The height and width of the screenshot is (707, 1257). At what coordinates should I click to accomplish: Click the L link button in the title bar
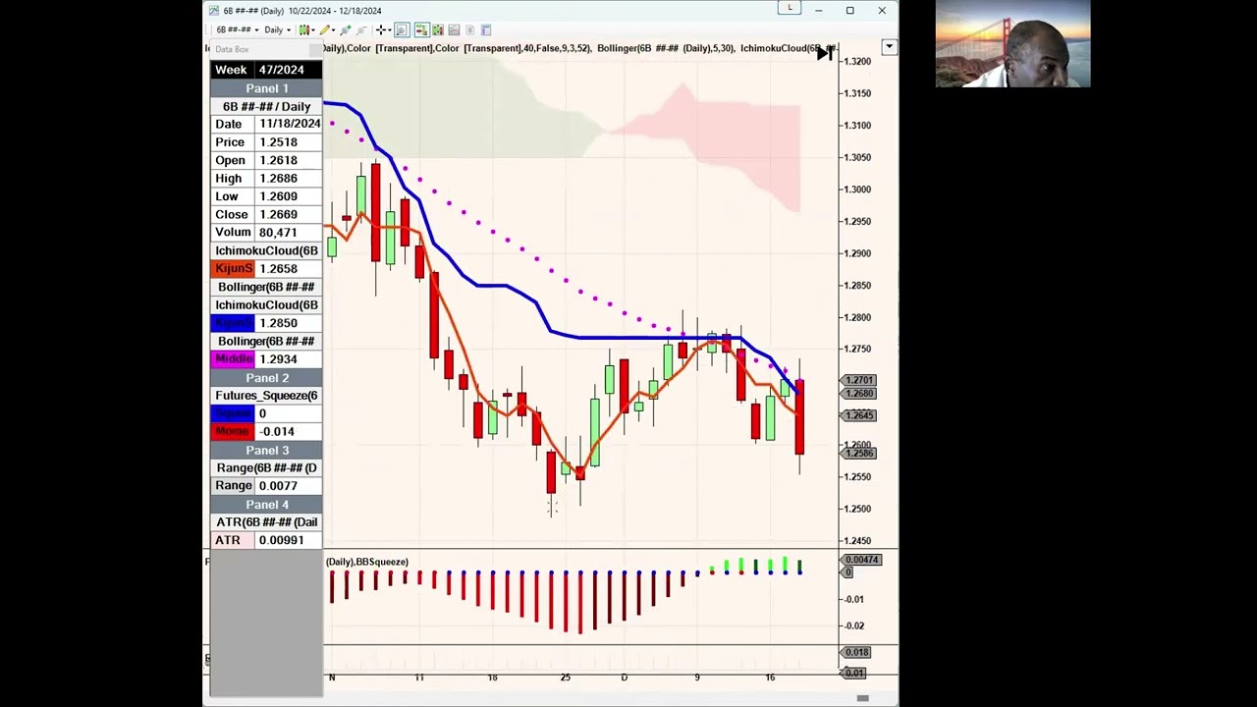pos(790,8)
